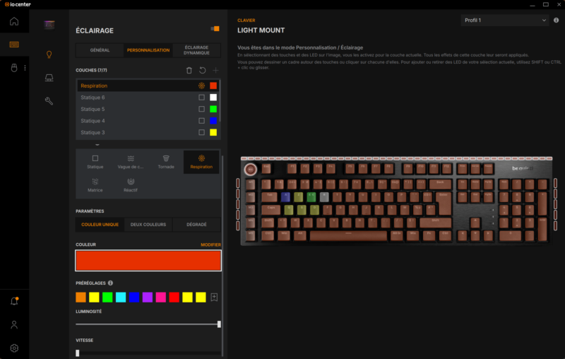This screenshot has width=565, height=359.
Task: Go to the Home icon in sidebar
Action: [x=14, y=21]
